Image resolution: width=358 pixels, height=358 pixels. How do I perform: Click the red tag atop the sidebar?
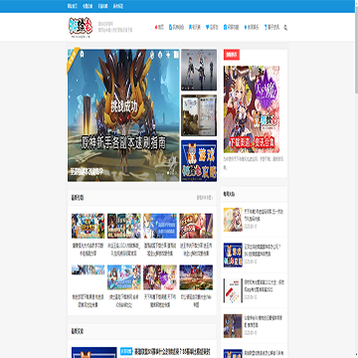232,55
